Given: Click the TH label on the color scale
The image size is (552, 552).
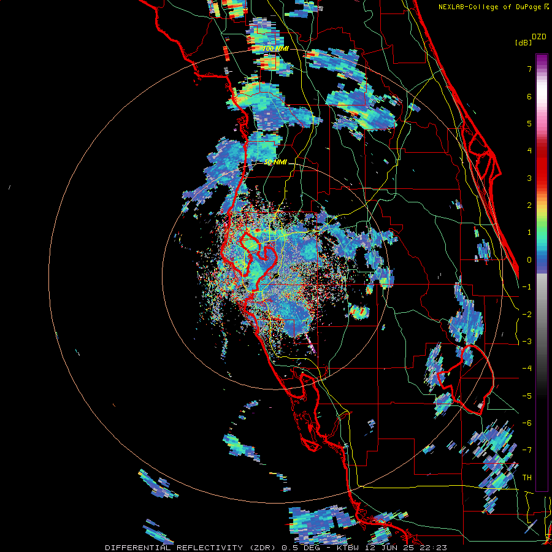Looking at the screenshot, I should click(x=527, y=478).
